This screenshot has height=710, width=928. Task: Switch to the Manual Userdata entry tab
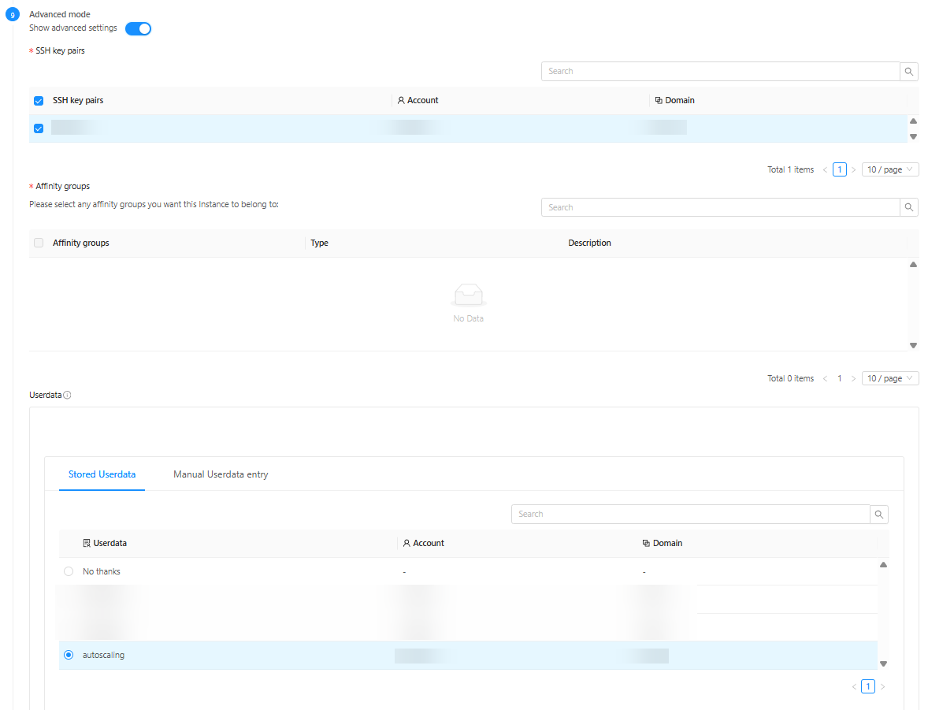coord(221,474)
